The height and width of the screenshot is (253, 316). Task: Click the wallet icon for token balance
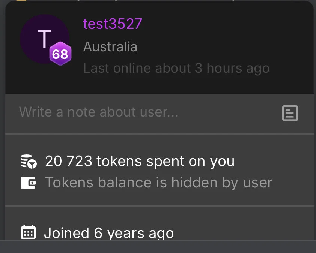click(x=29, y=183)
